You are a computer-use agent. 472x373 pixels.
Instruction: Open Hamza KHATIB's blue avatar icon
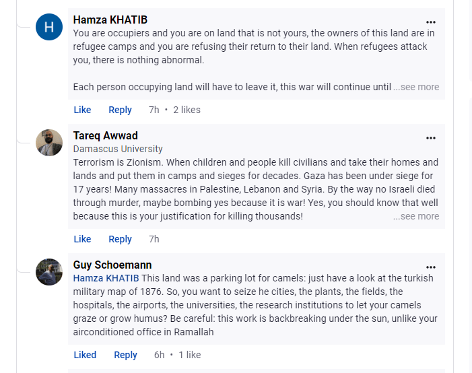[49, 27]
